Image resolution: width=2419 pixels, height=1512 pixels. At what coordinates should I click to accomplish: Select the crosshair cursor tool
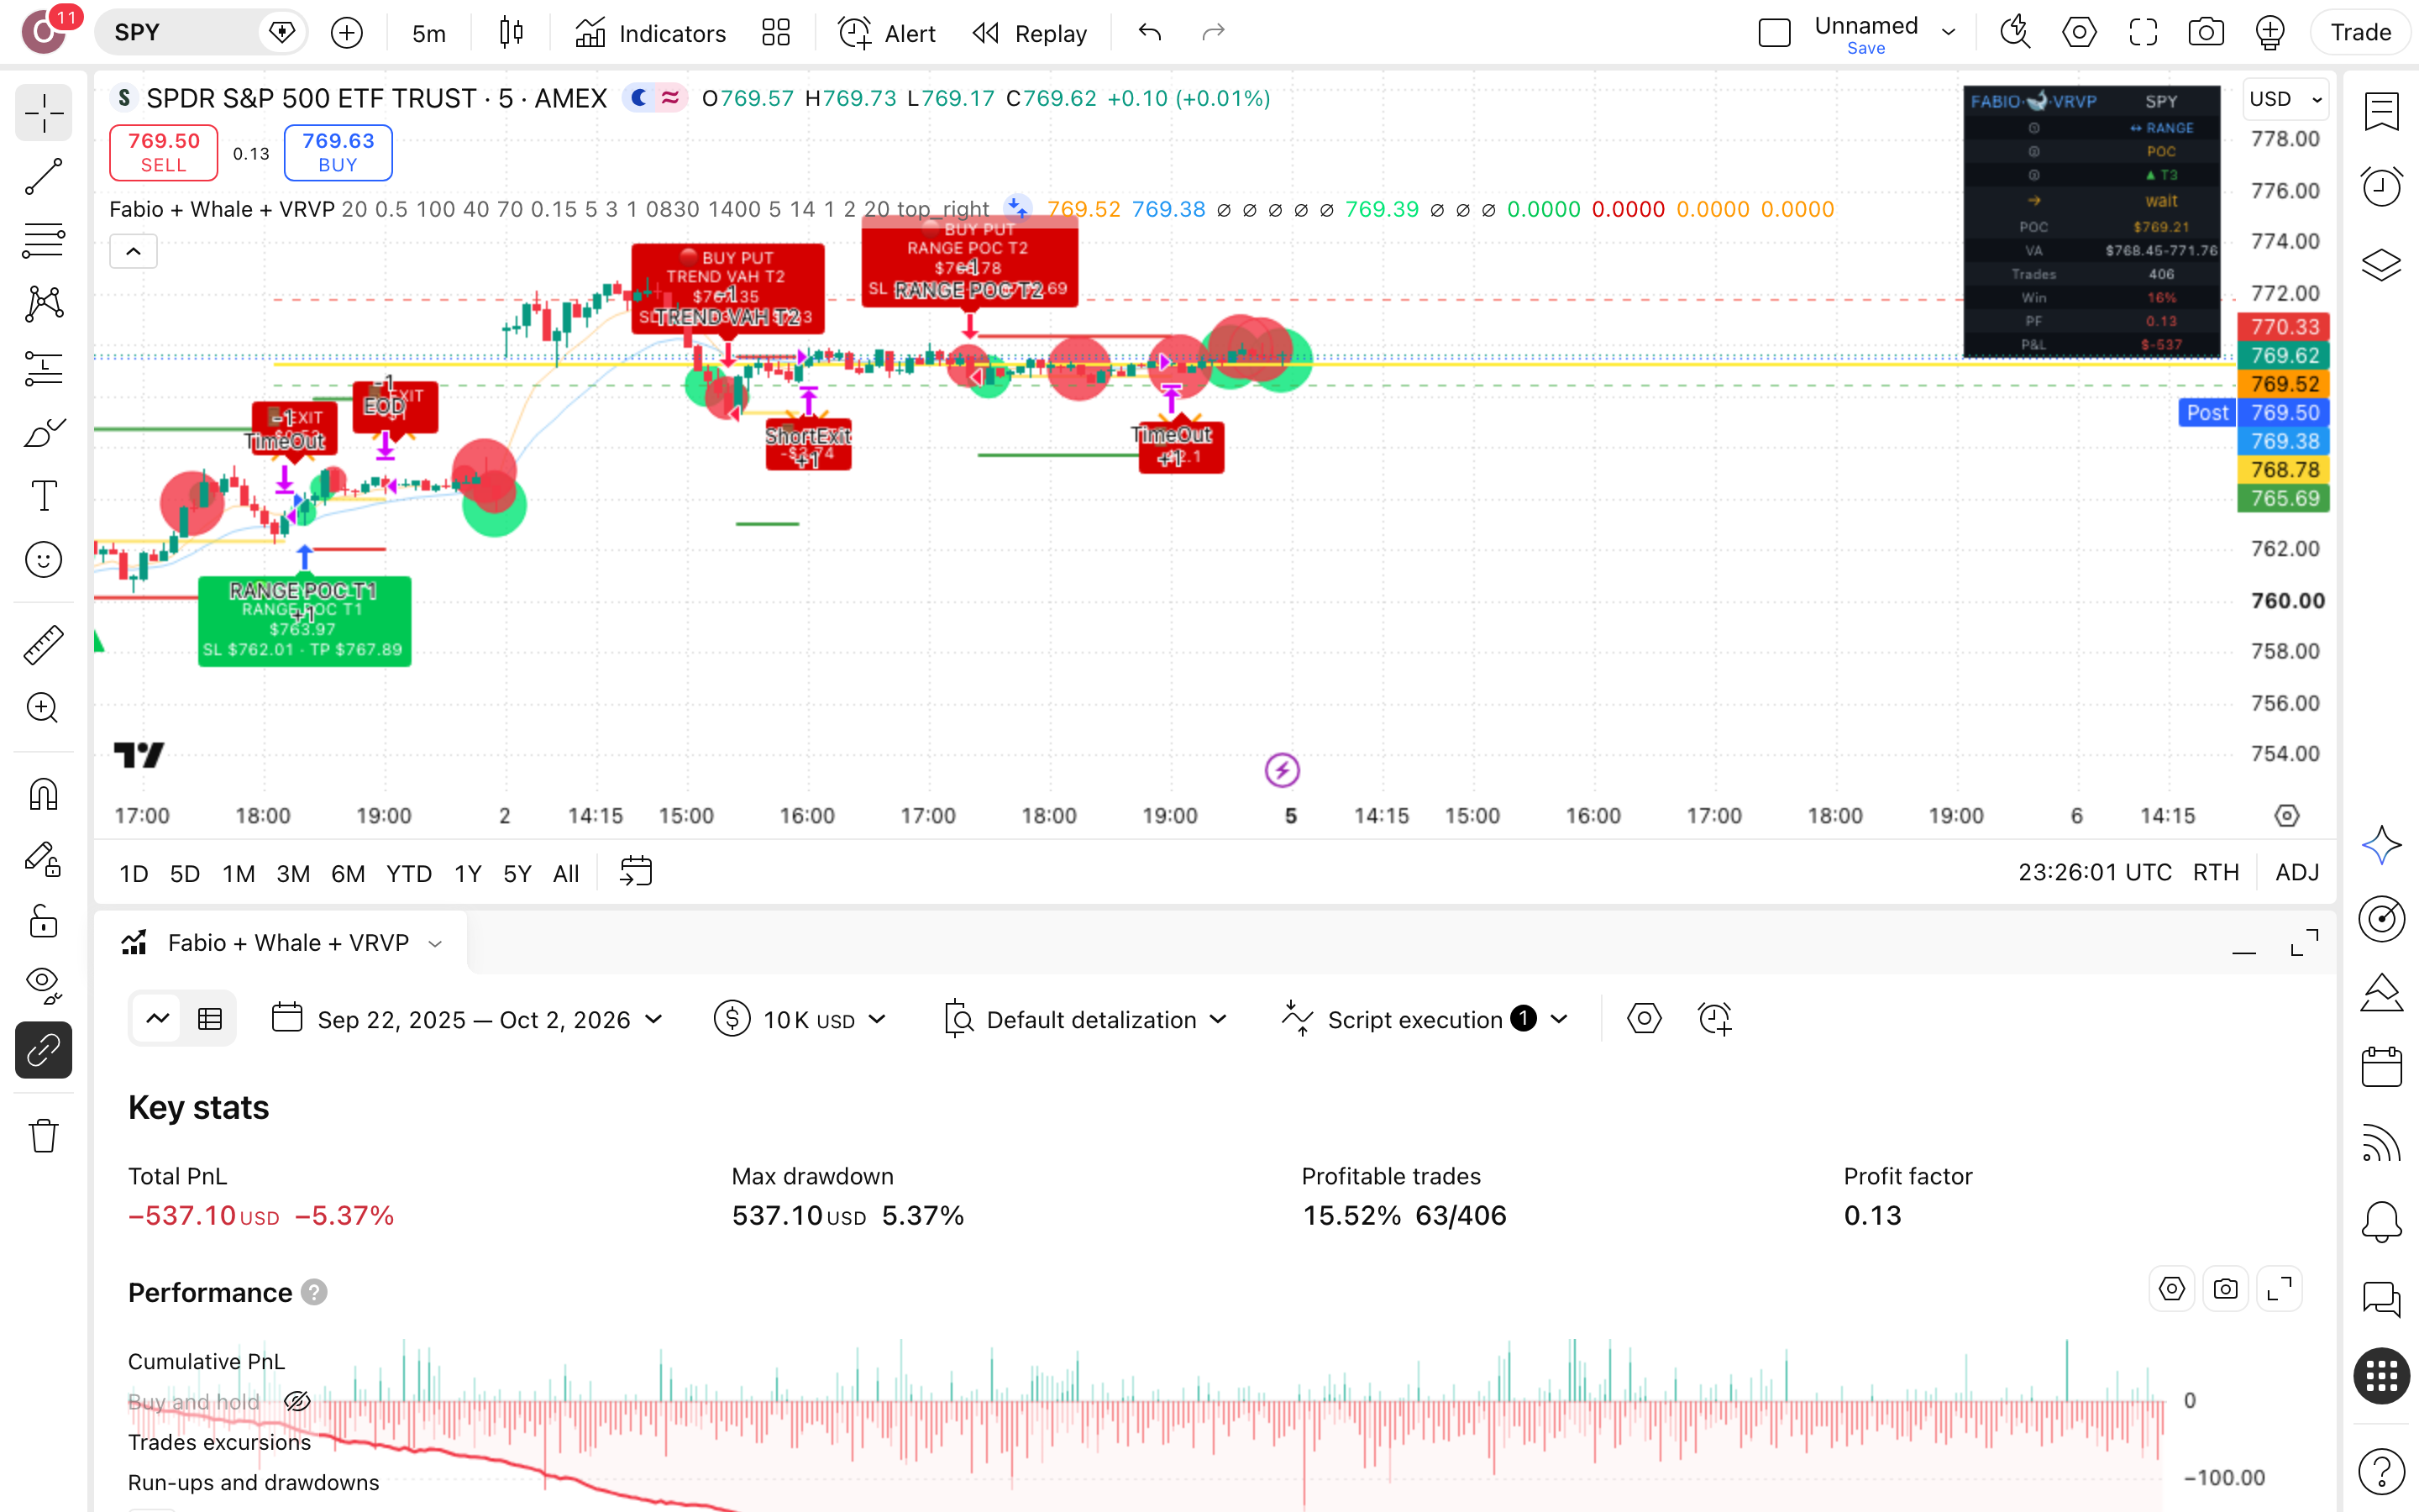coord(44,113)
